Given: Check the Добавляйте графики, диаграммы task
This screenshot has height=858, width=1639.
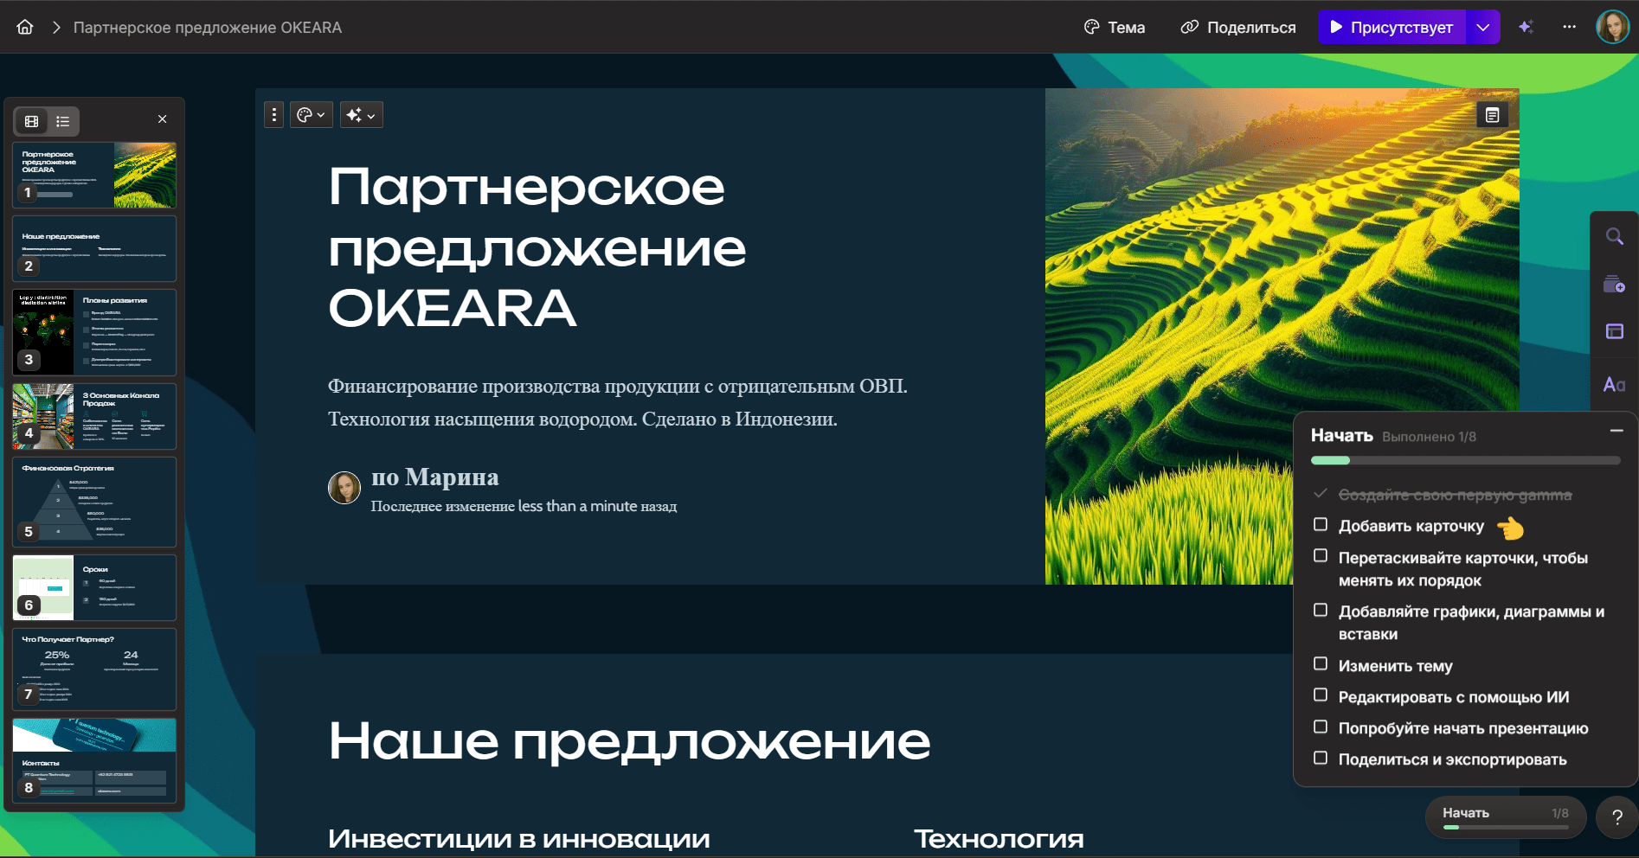Looking at the screenshot, I should click(1321, 610).
